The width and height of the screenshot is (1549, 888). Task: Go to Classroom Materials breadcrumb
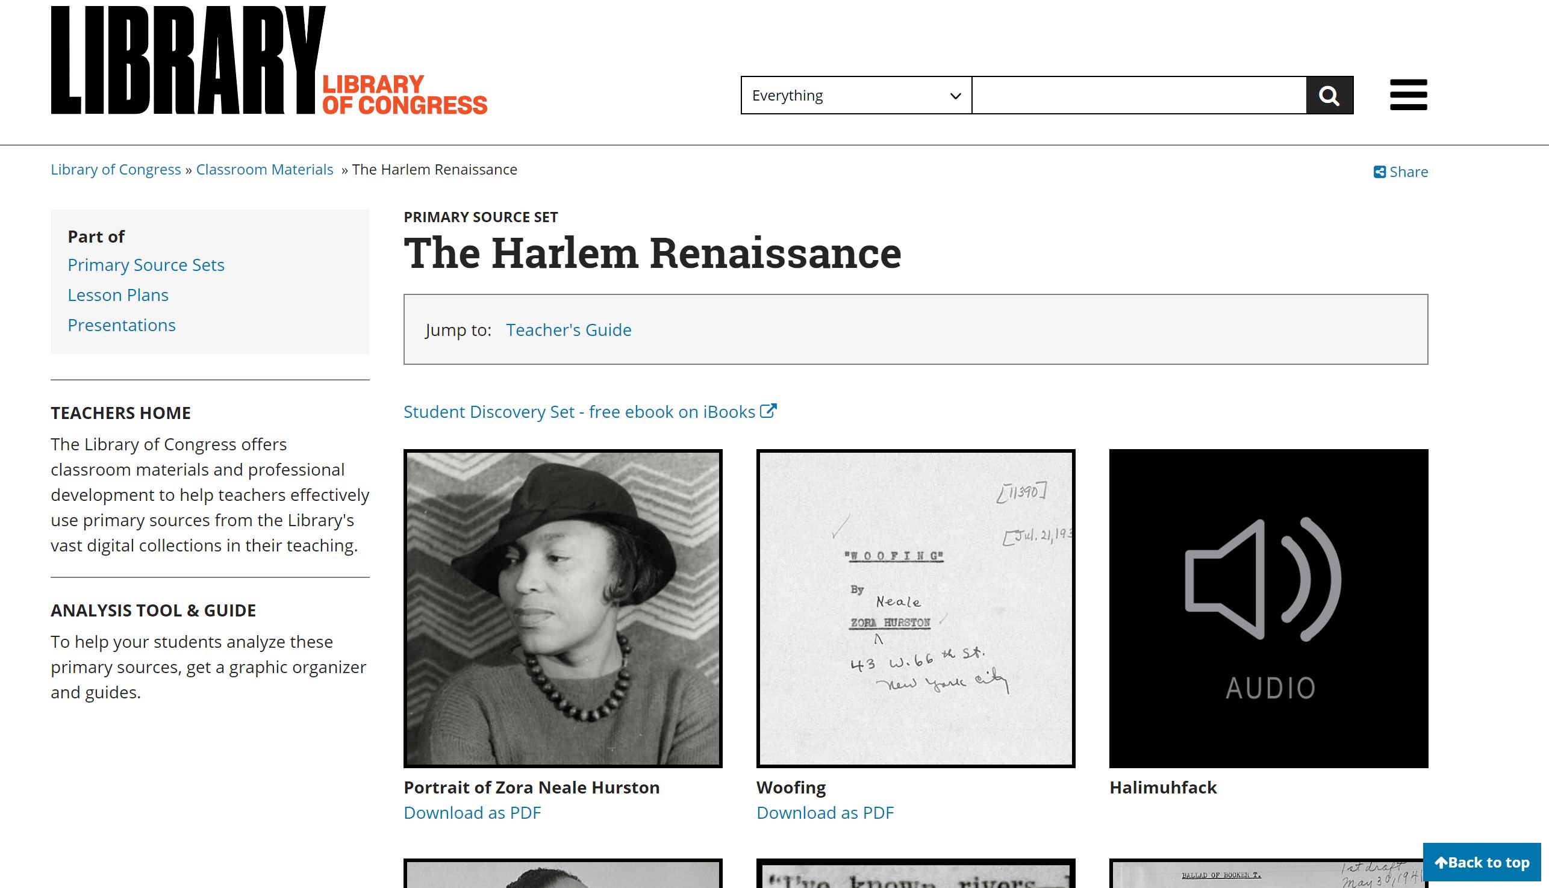tap(265, 170)
